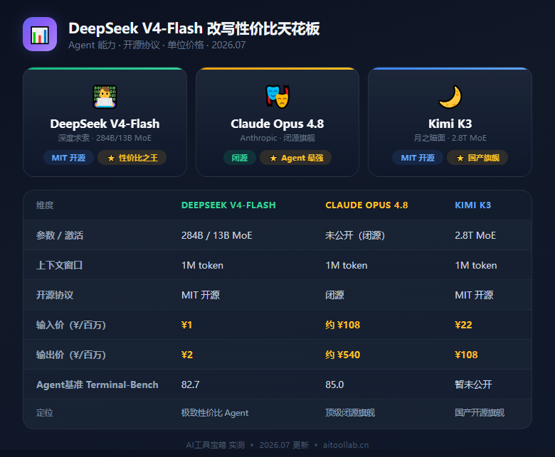Select the MIT 开源 badge on Kimi K3 card
This screenshot has width=555, height=457.
(x=418, y=158)
